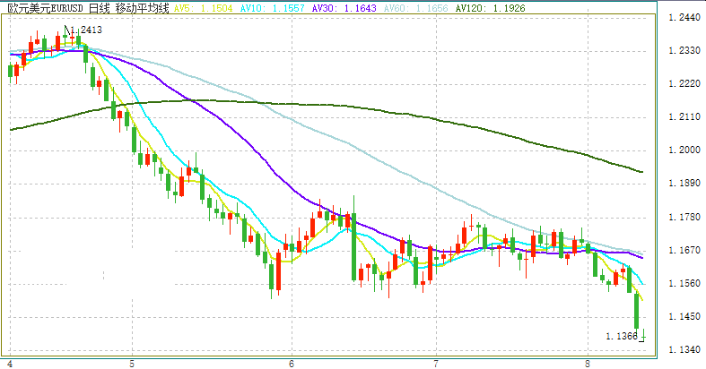The height and width of the screenshot is (369, 706).
Task: Click the 1.1890 price axis label
Action: pyautogui.click(x=680, y=184)
